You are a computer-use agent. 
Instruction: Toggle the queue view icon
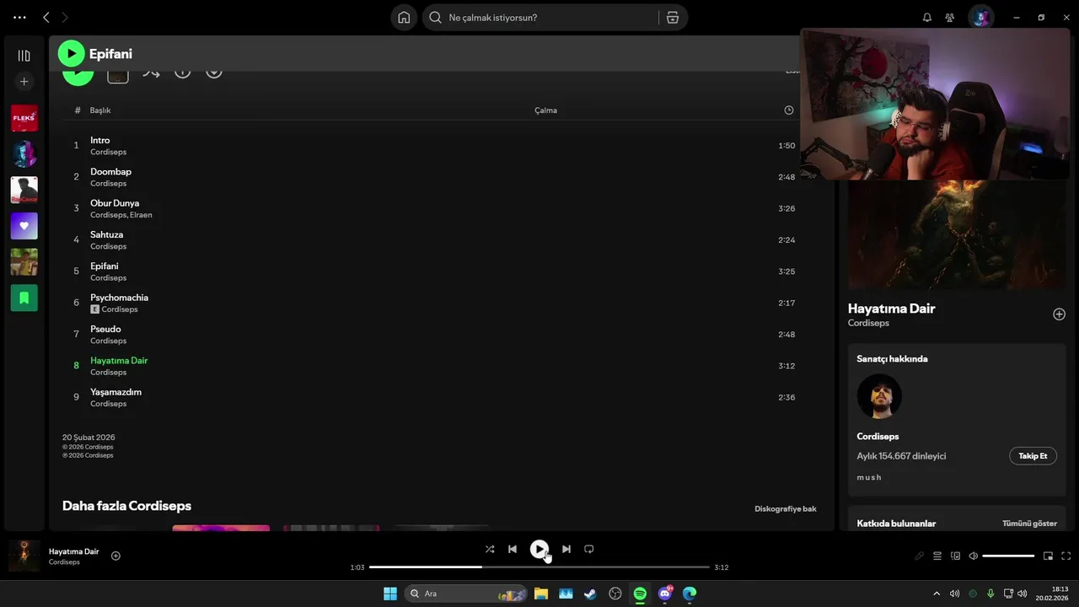click(x=937, y=556)
